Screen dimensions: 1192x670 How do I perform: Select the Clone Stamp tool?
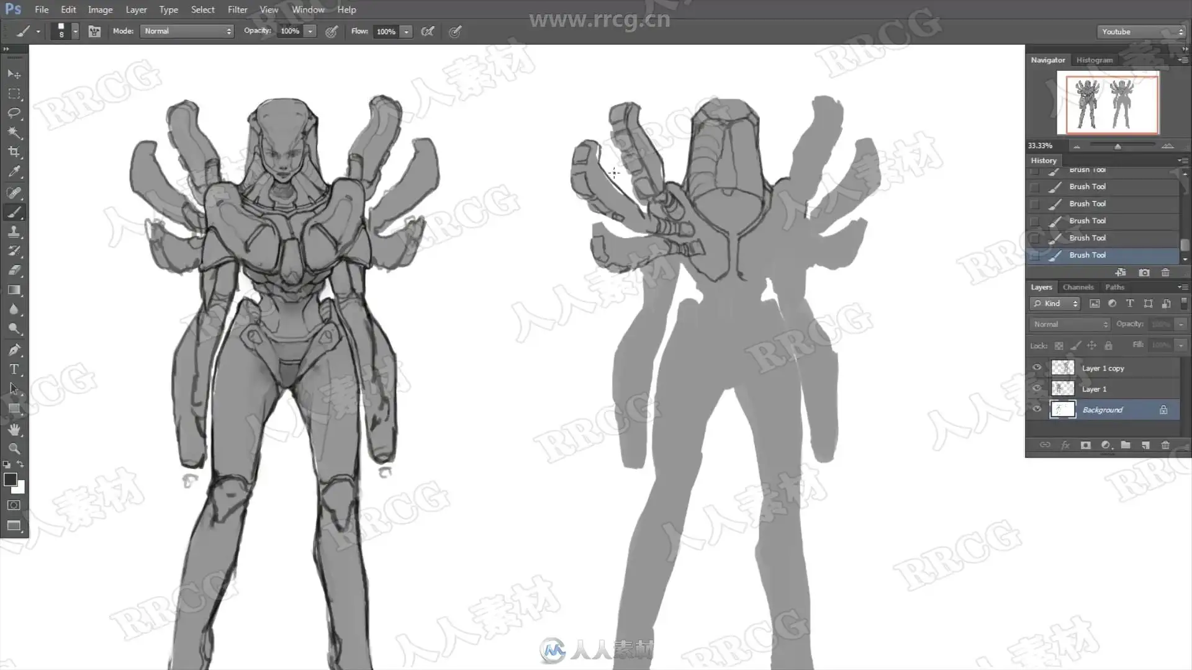[14, 231]
